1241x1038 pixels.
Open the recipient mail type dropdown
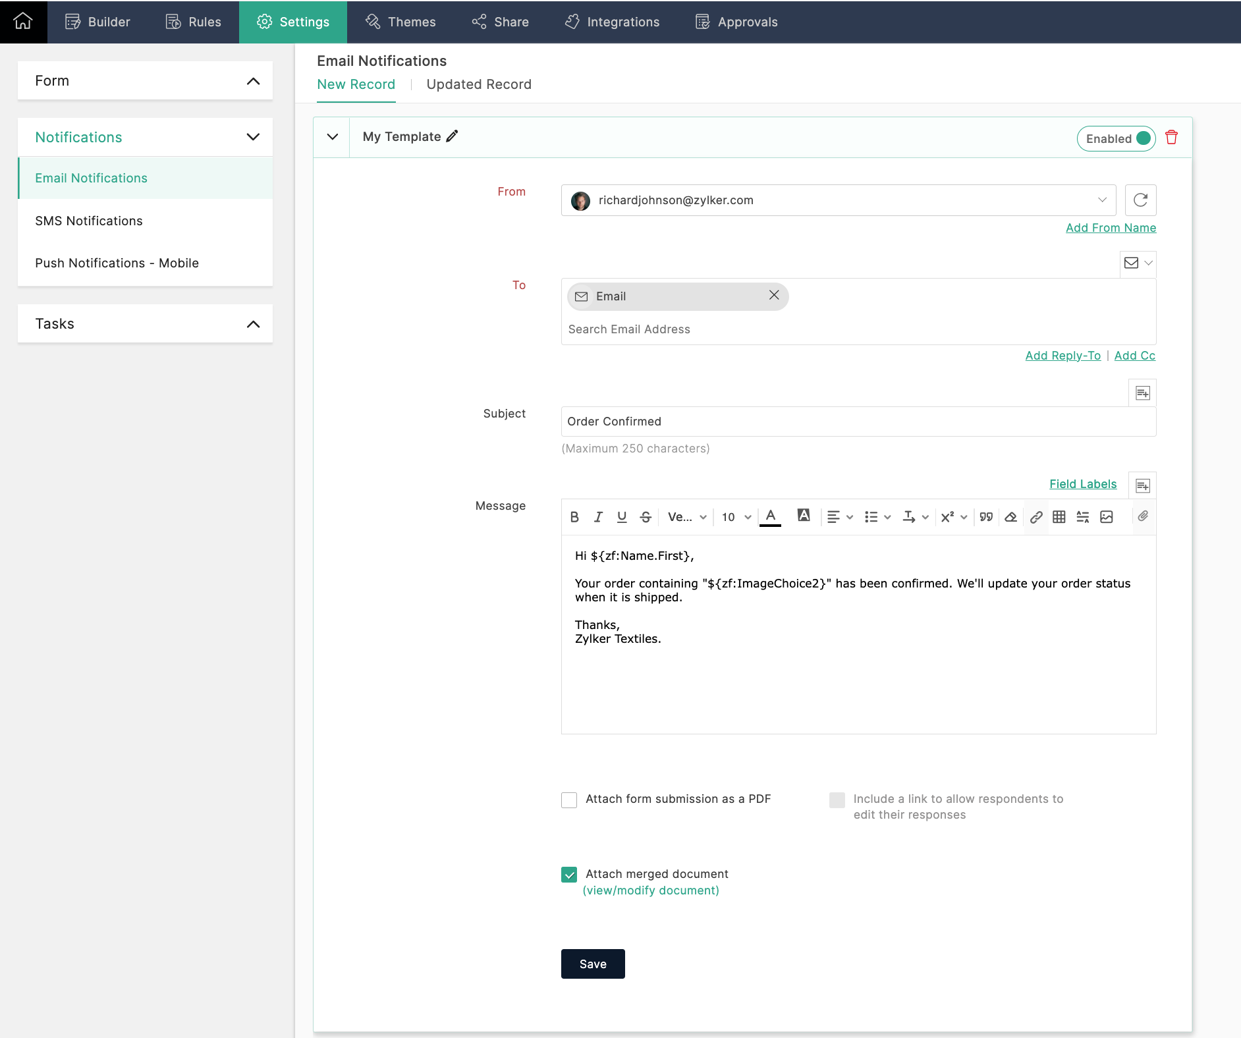(1138, 263)
